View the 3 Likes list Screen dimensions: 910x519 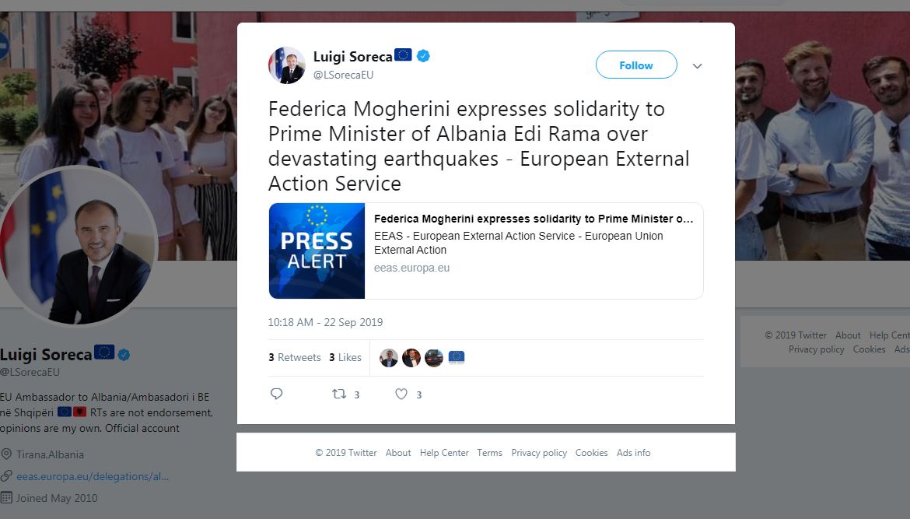[x=345, y=357]
